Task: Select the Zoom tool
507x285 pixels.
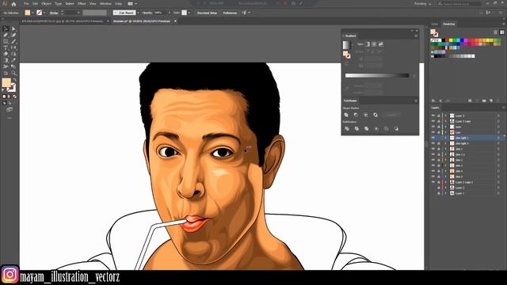Action: 13,73
